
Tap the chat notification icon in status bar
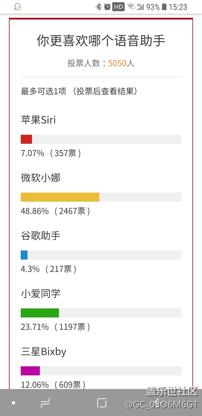coord(18,7)
